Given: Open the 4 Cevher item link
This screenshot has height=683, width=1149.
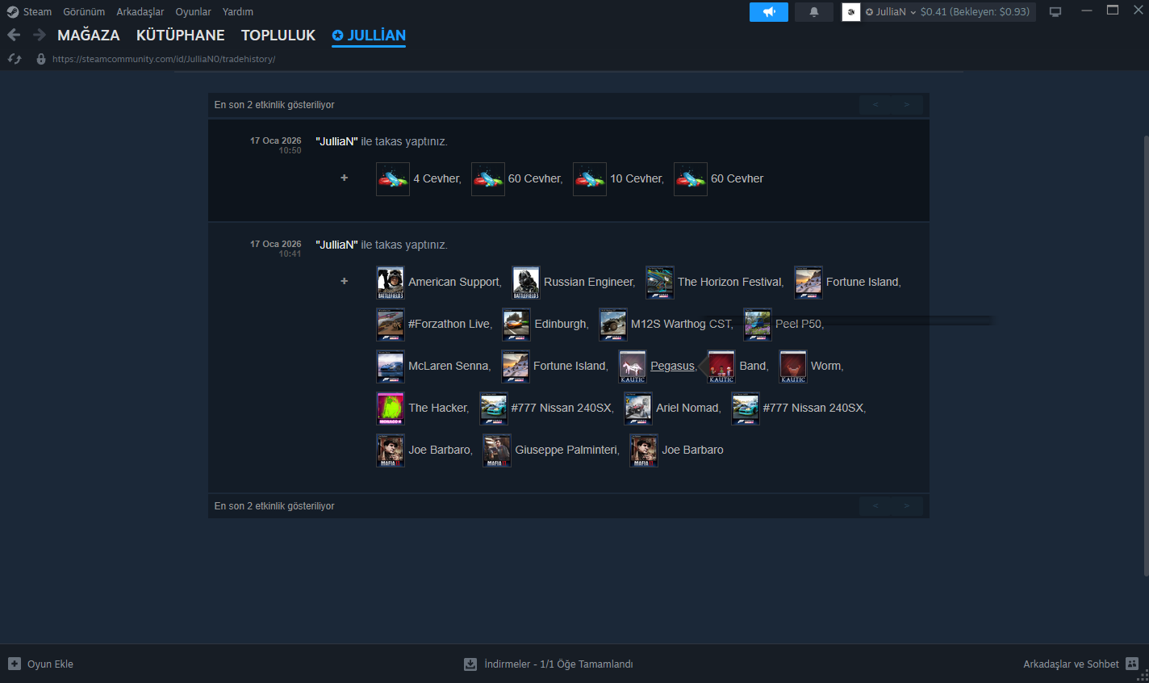Looking at the screenshot, I should (436, 178).
